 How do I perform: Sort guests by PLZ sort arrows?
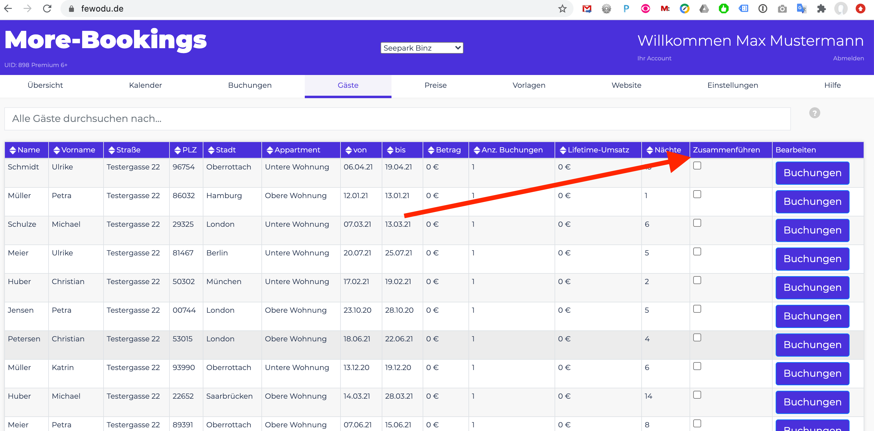(177, 150)
